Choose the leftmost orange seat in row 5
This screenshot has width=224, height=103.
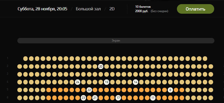tap(49, 90)
